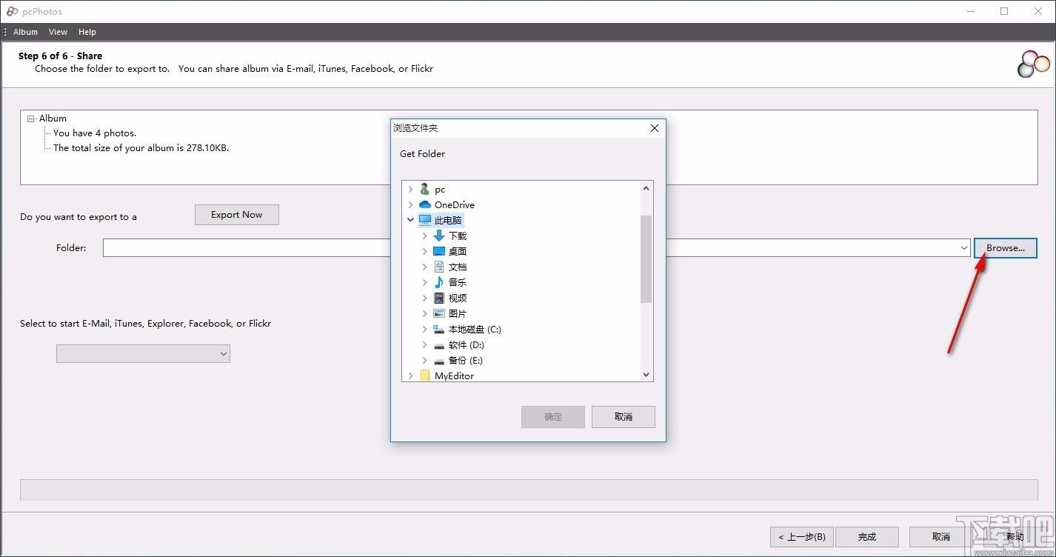Click the export progress bar at bottom
This screenshot has width=1056, height=557.
pos(529,490)
